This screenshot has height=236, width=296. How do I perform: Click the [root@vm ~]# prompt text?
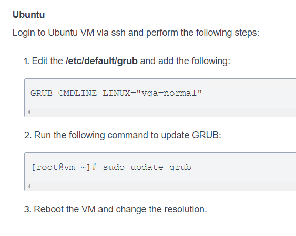(64, 168)
